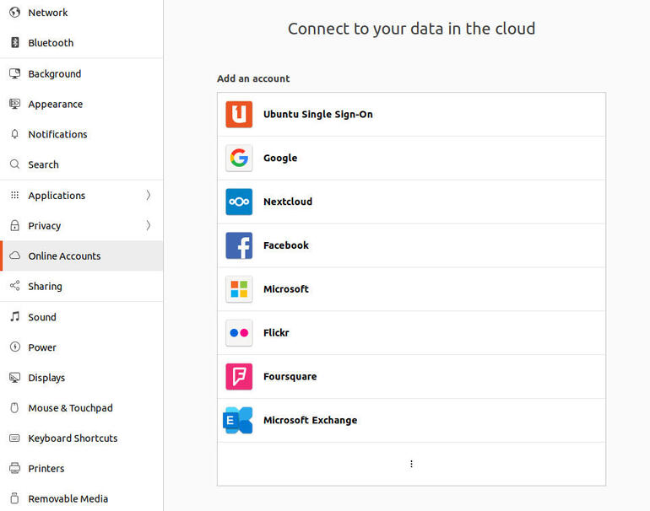Screen dimensions: 650x511
Task: Open Mouse & Touchpad settings
Action: point(82,408)
